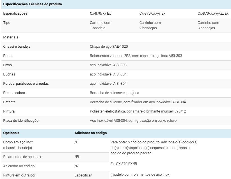Select 'Borracha de silicone esponjosa' text
The width and height of the screenshot is (231, 179).
[x=114, y=93]
